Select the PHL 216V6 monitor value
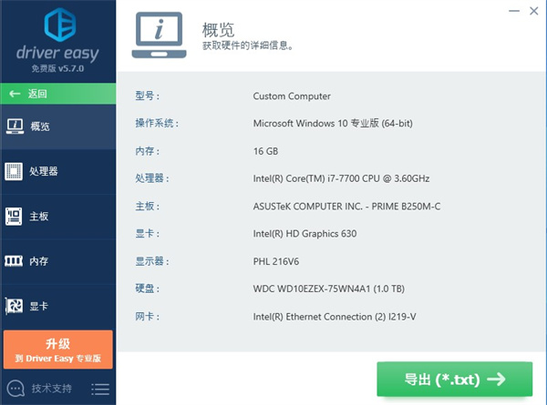547x405 pixels. click(x=276, y=261)
